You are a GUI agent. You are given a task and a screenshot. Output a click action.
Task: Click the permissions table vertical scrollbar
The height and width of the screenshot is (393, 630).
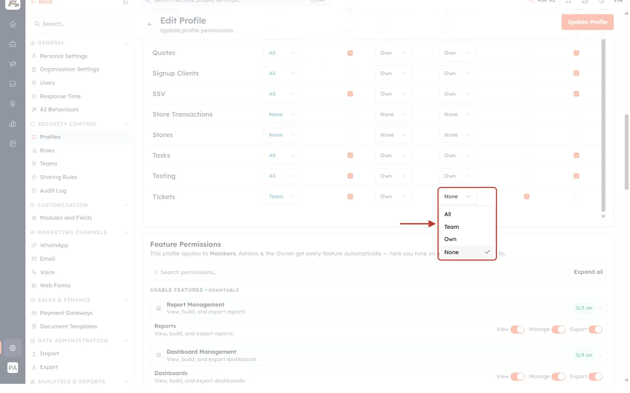click(603, 127)
